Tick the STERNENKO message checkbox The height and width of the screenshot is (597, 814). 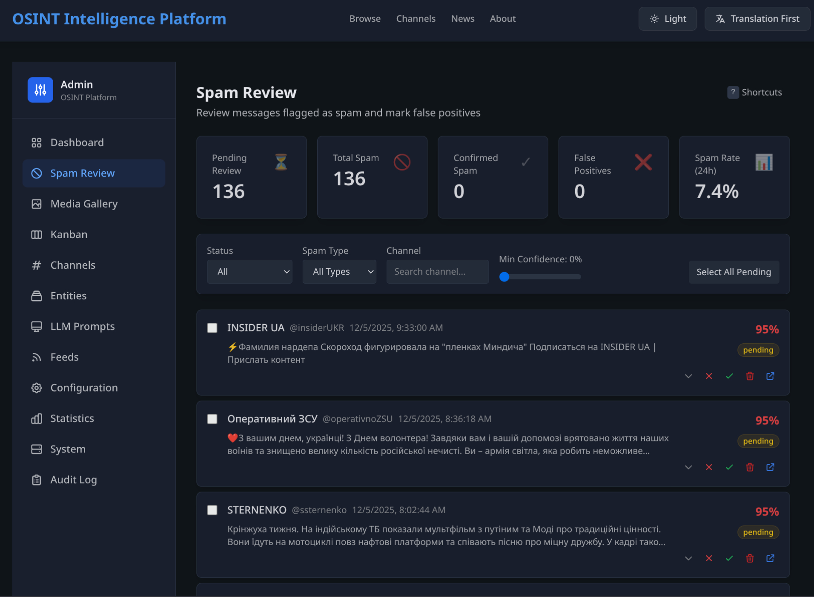coord(212,510)
